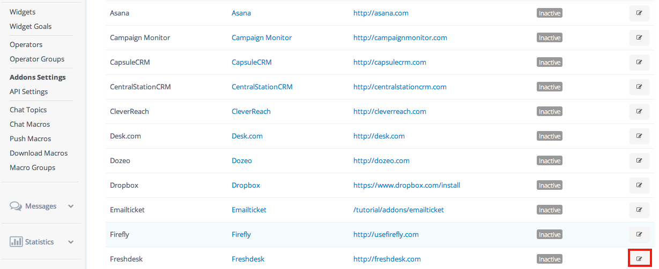The width and height of the screenshot is (659, 269).
Task: Click the Statistics bar chart icon
Action: 16,242
